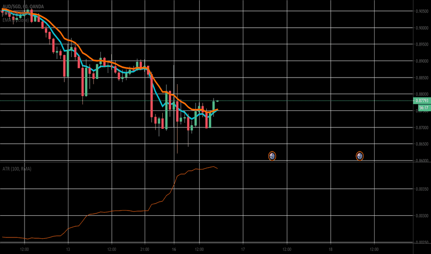The width and height of the screenshot is (431, 254).
Task: Click the 0.87000 price axis label
Action: 422,127
